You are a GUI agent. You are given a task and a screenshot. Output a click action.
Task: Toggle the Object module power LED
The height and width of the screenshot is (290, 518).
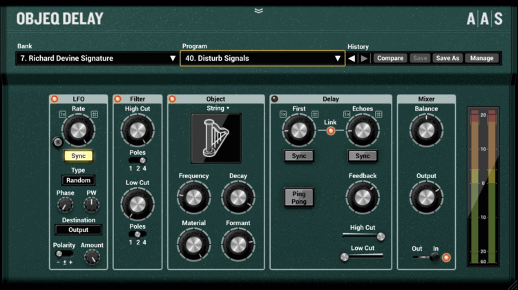[173, 99]
